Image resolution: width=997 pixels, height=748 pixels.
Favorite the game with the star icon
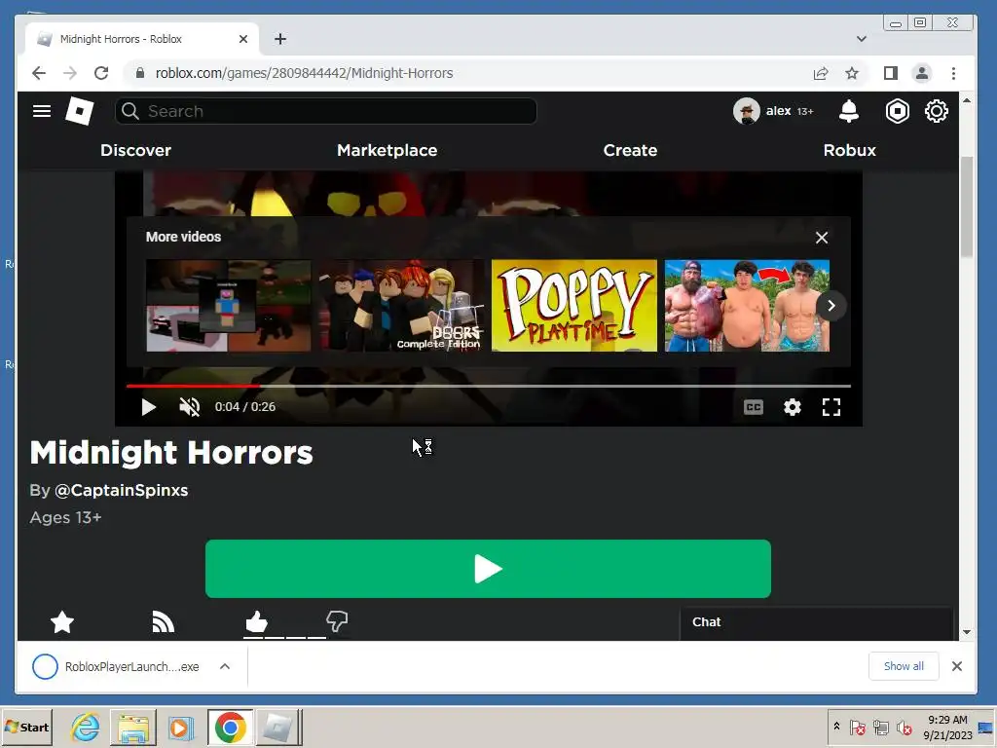click(x=62, y=622)
